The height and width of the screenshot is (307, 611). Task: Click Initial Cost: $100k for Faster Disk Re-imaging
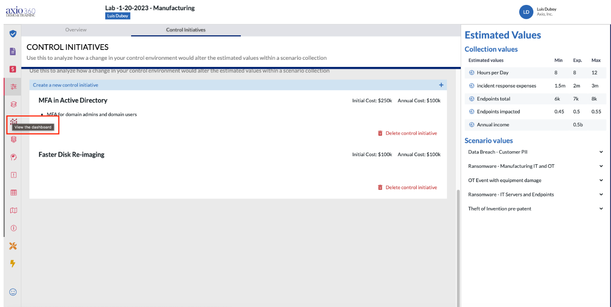(372, 155)
